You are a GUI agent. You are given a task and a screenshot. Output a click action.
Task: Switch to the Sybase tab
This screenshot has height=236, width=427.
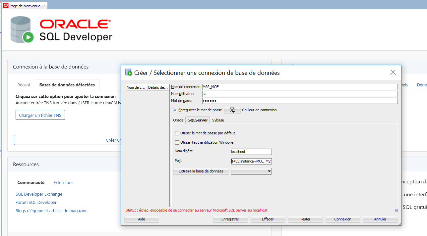pos(218,120)
